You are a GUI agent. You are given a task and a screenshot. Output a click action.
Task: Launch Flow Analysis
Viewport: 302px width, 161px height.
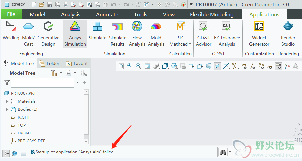[137, 34]
